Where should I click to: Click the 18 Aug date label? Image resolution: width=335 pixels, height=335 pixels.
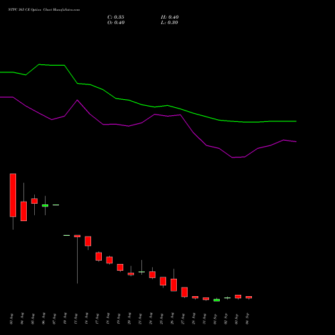coord(108,319)
